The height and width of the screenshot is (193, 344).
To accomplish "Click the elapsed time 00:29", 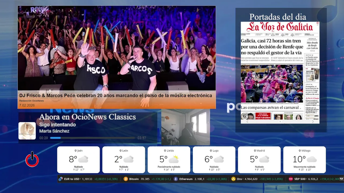I will [x=44, y=138].
